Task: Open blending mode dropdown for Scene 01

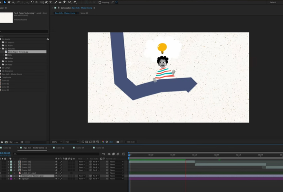Action: point(82,162)
